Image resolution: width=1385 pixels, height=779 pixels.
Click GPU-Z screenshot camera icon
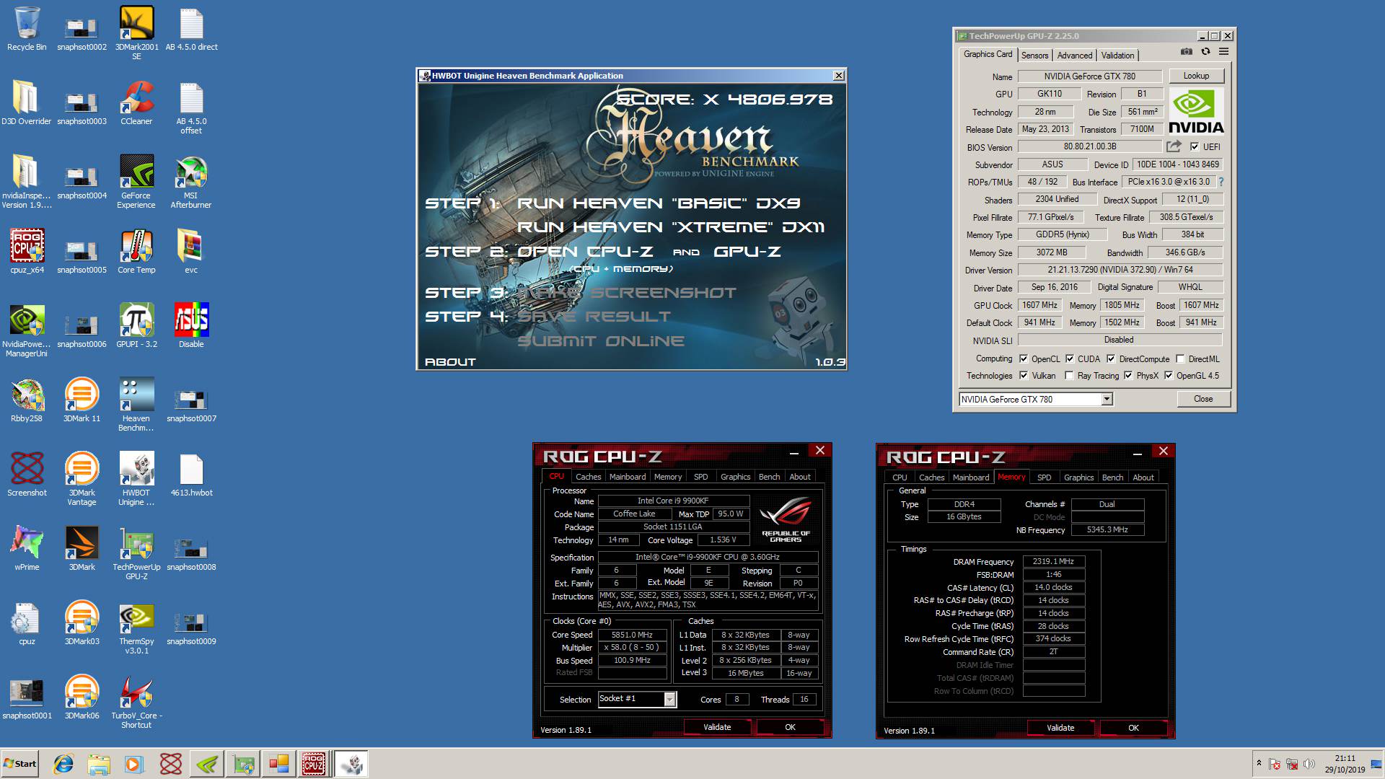coord(1186,52)
